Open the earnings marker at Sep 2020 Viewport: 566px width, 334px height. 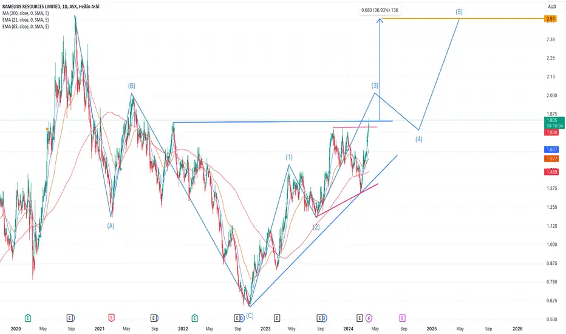click(x=70, y=318)
